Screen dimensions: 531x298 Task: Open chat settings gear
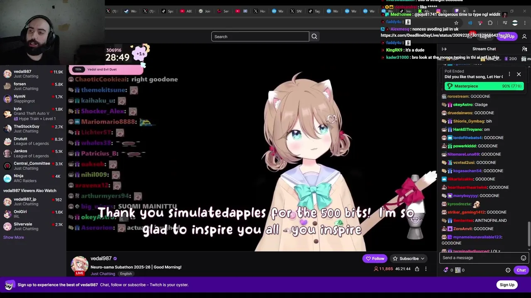(x=508, y=270)
